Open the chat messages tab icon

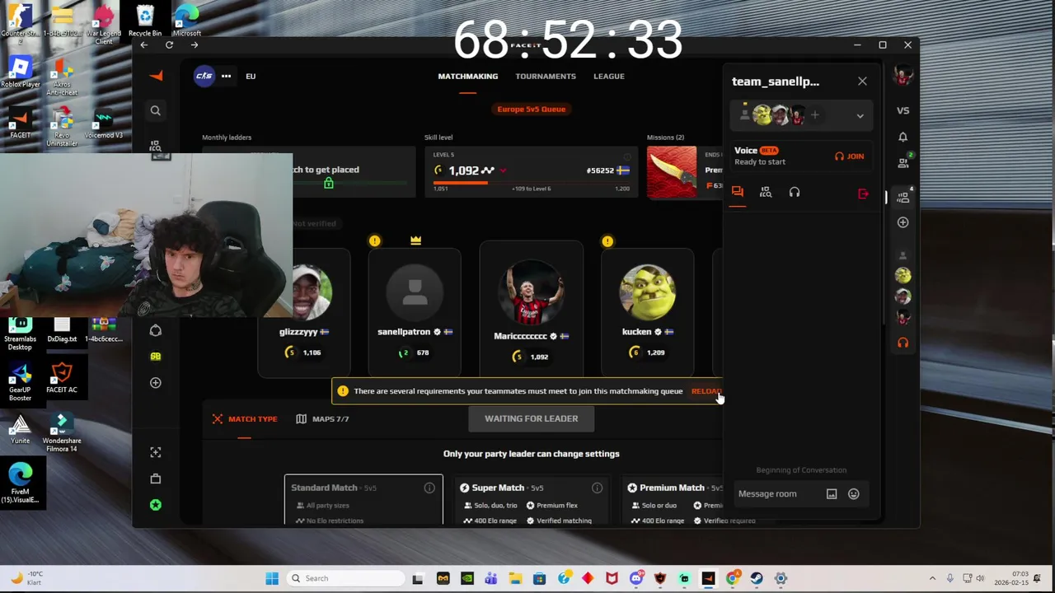[x=738, y=192]
